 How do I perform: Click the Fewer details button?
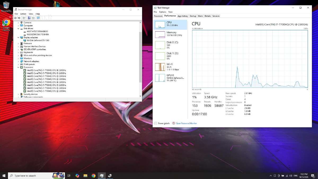162,123
